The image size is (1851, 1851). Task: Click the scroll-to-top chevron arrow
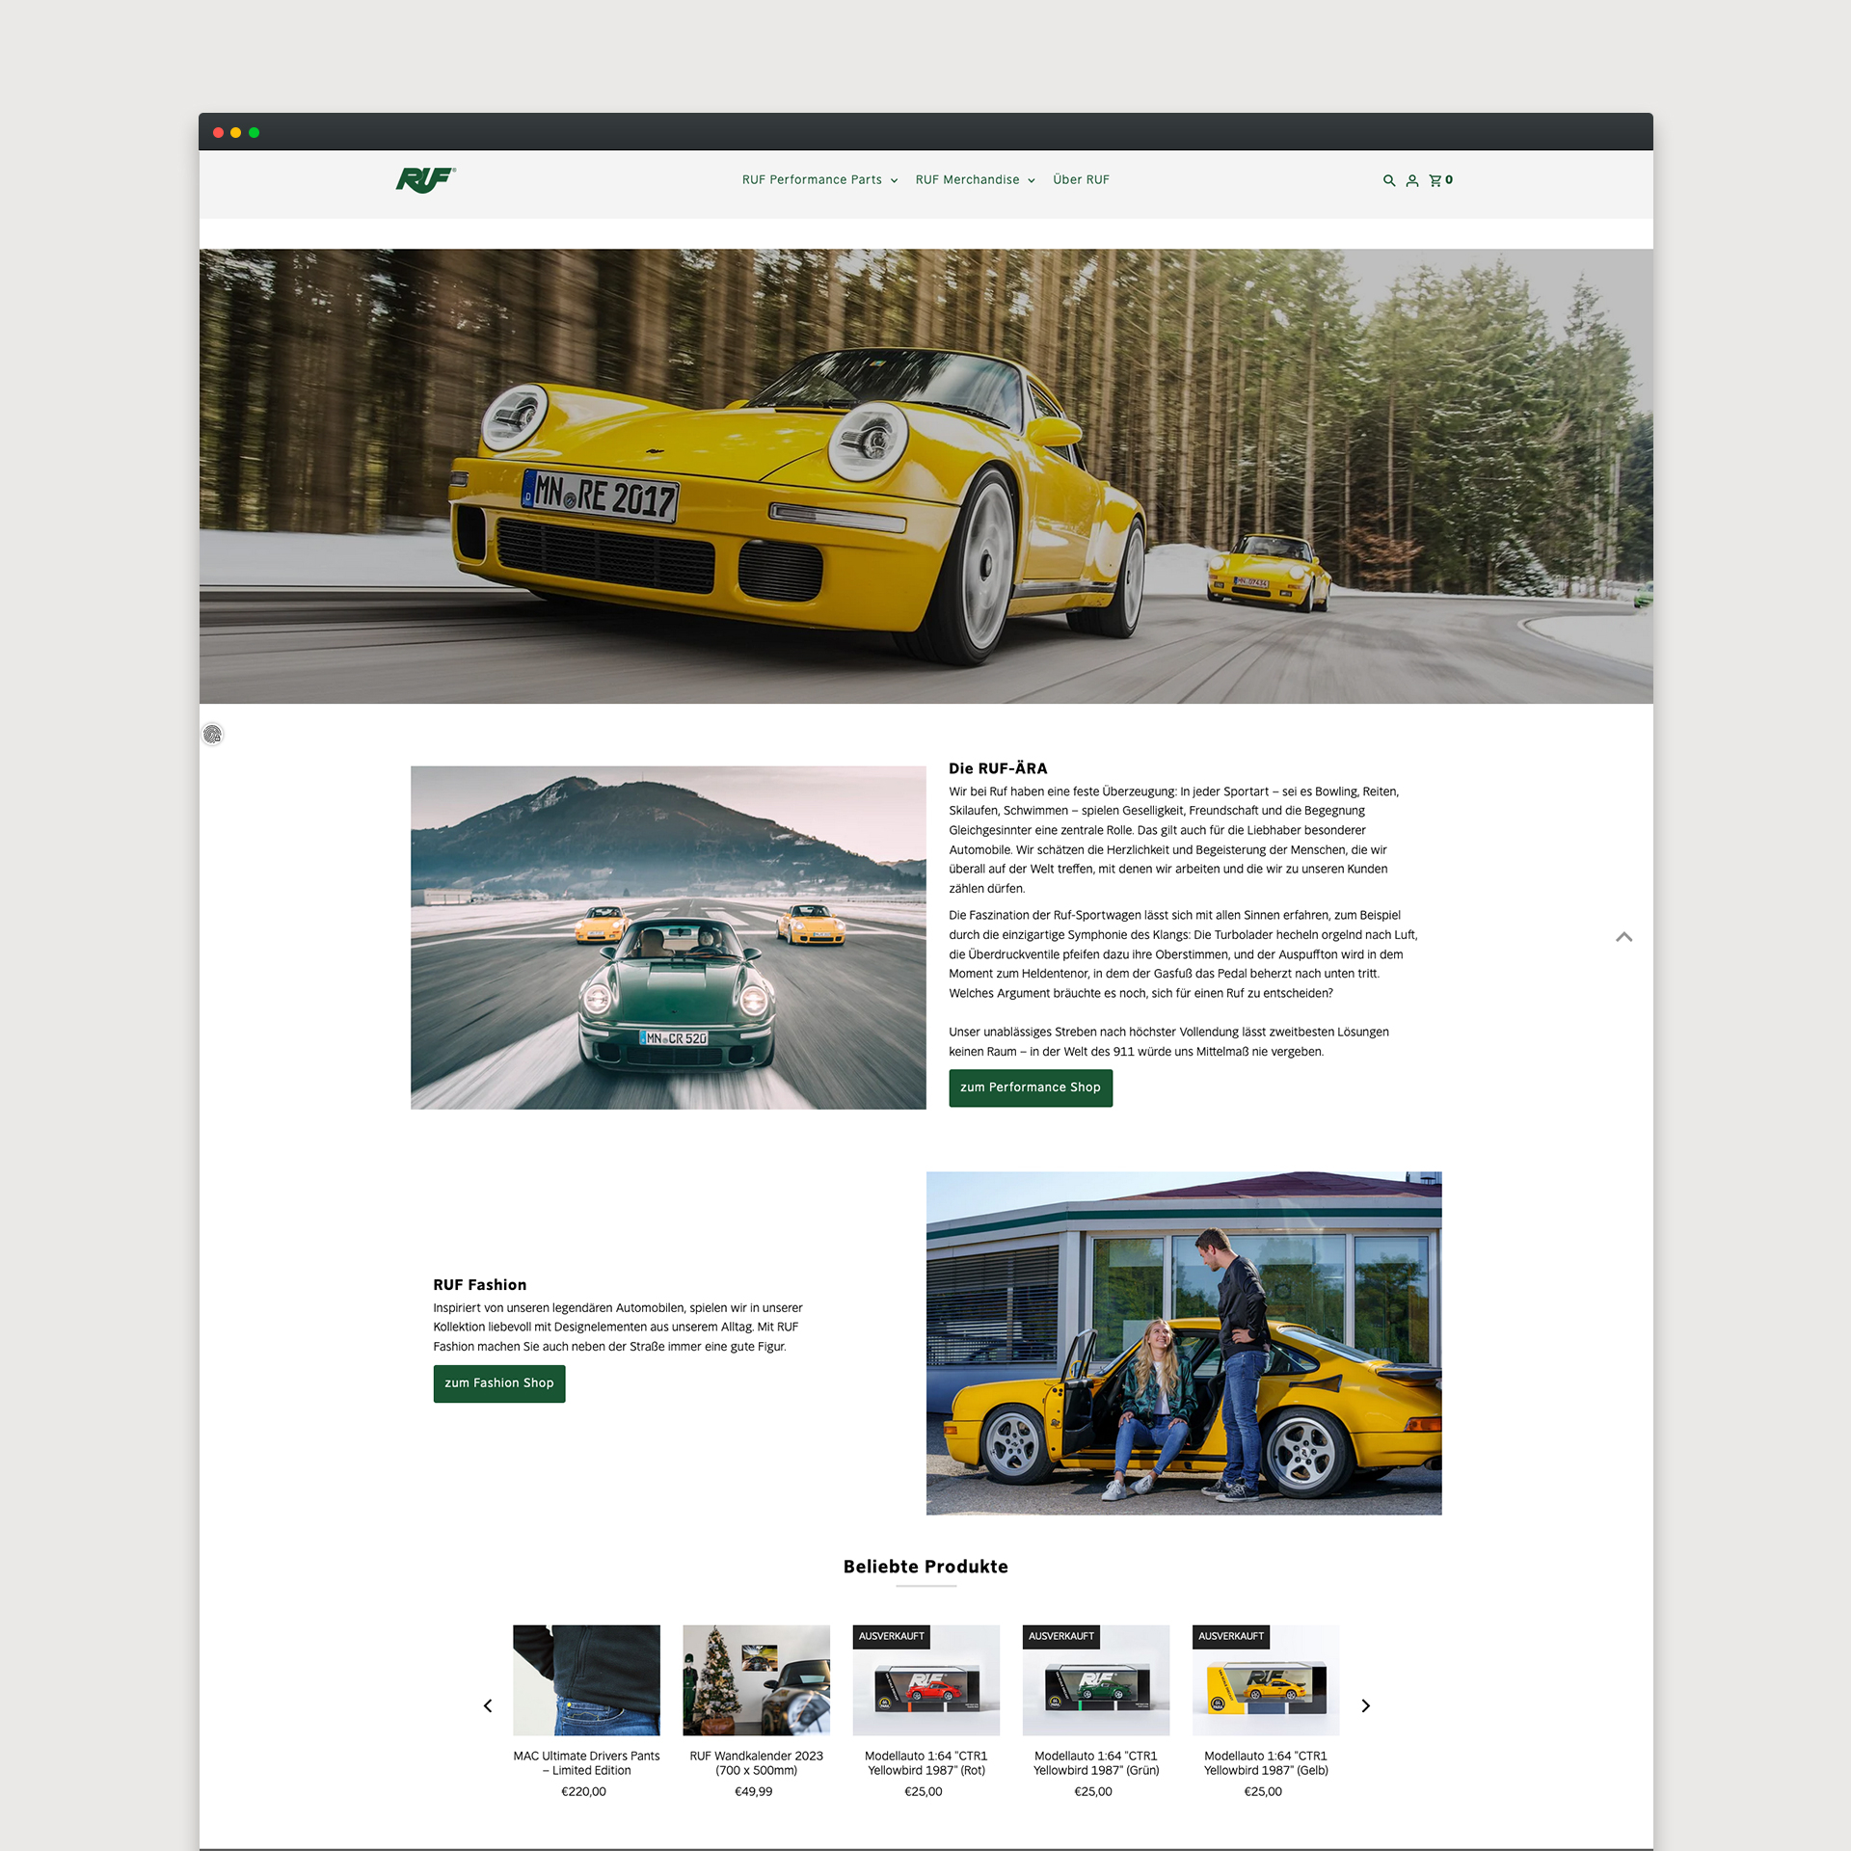click(x=1624, y=936)
